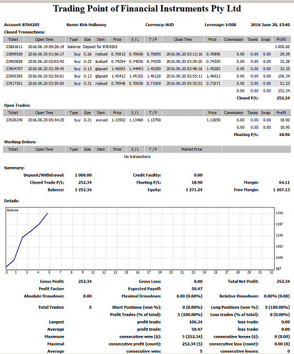
Task: Select ticket number 23906385
Action: click(x=14, y=76)
